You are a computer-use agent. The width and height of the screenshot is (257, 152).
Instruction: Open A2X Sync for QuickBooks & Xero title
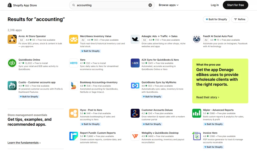[160, 60]
